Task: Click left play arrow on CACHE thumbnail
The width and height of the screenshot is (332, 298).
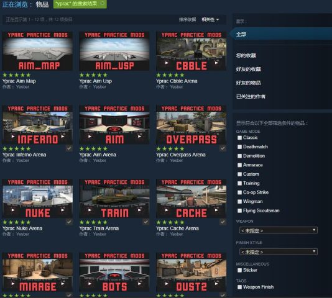Action: pyautogui.click(x=167, y=210)
